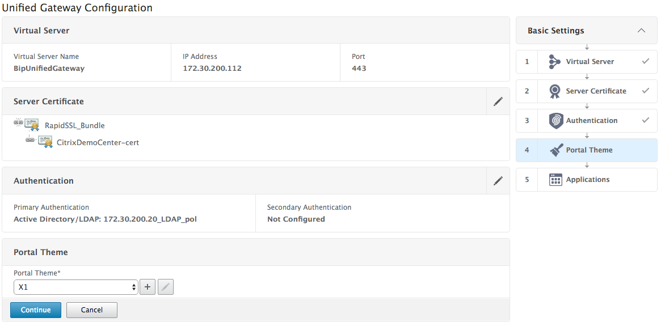
Task: Add a new portal theme plus button
Action: pos(148,287)
